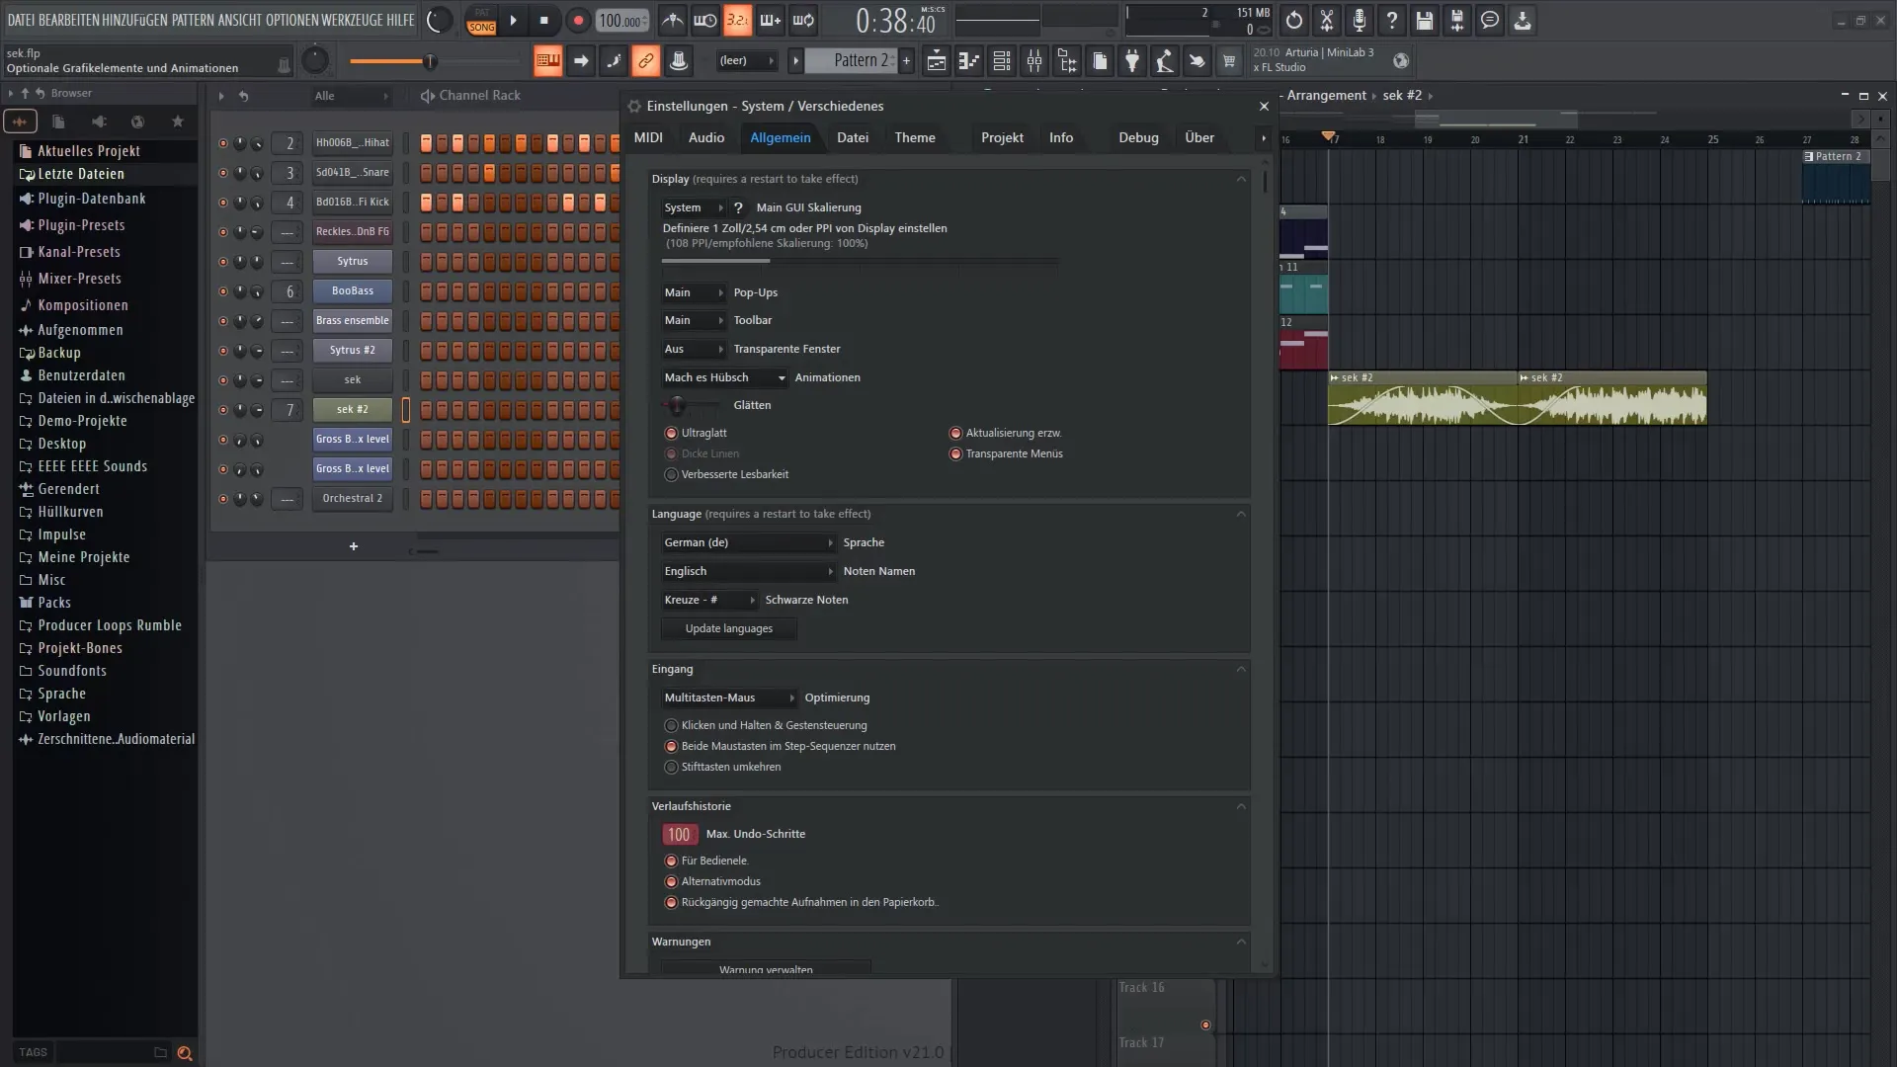Viewport: 1897px width, 1067px height.
Task: Click the Play button in transport bar
Action: [x=512, y=20]
